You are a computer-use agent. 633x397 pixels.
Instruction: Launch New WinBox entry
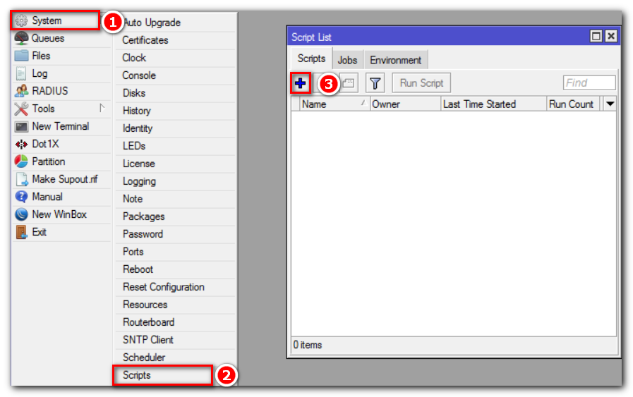[59, 214]
